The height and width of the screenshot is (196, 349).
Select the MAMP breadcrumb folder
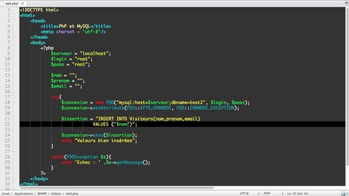pos(42,194)
